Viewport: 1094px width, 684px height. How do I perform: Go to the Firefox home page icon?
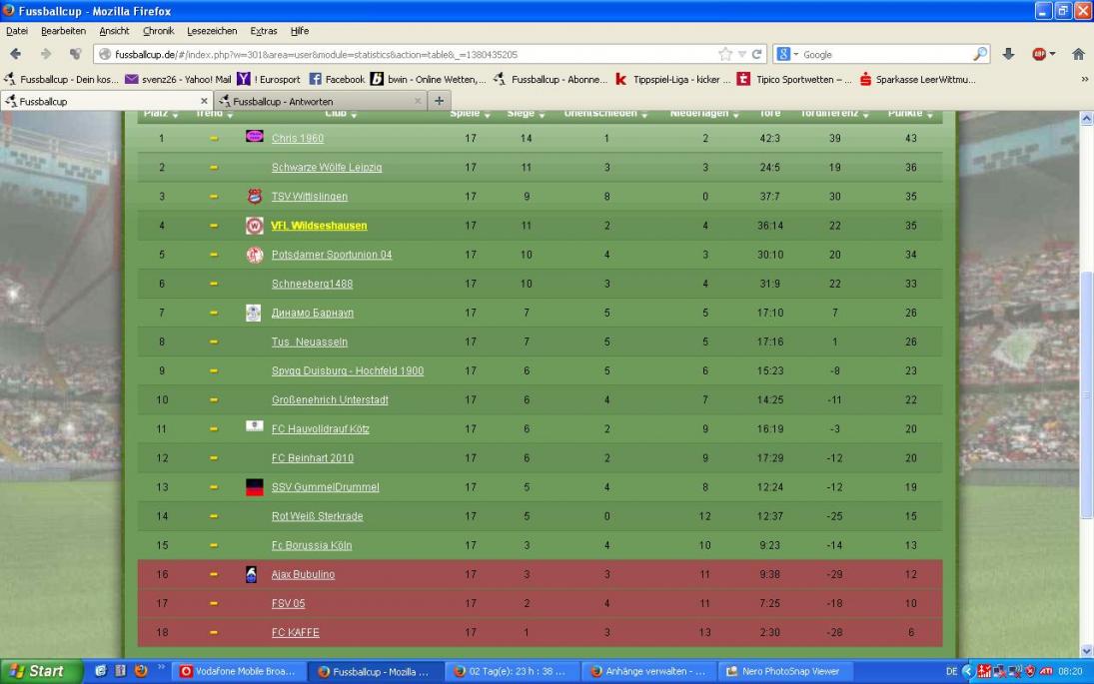[1076, 54]
